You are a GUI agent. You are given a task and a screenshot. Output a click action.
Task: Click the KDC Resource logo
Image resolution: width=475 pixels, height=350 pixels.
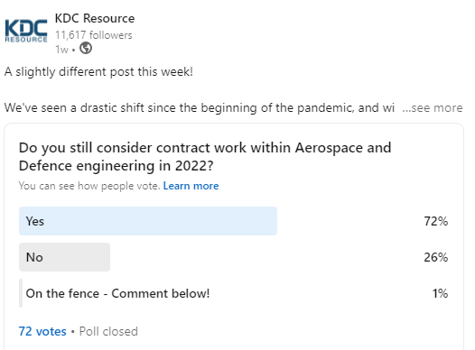(26, 31)
